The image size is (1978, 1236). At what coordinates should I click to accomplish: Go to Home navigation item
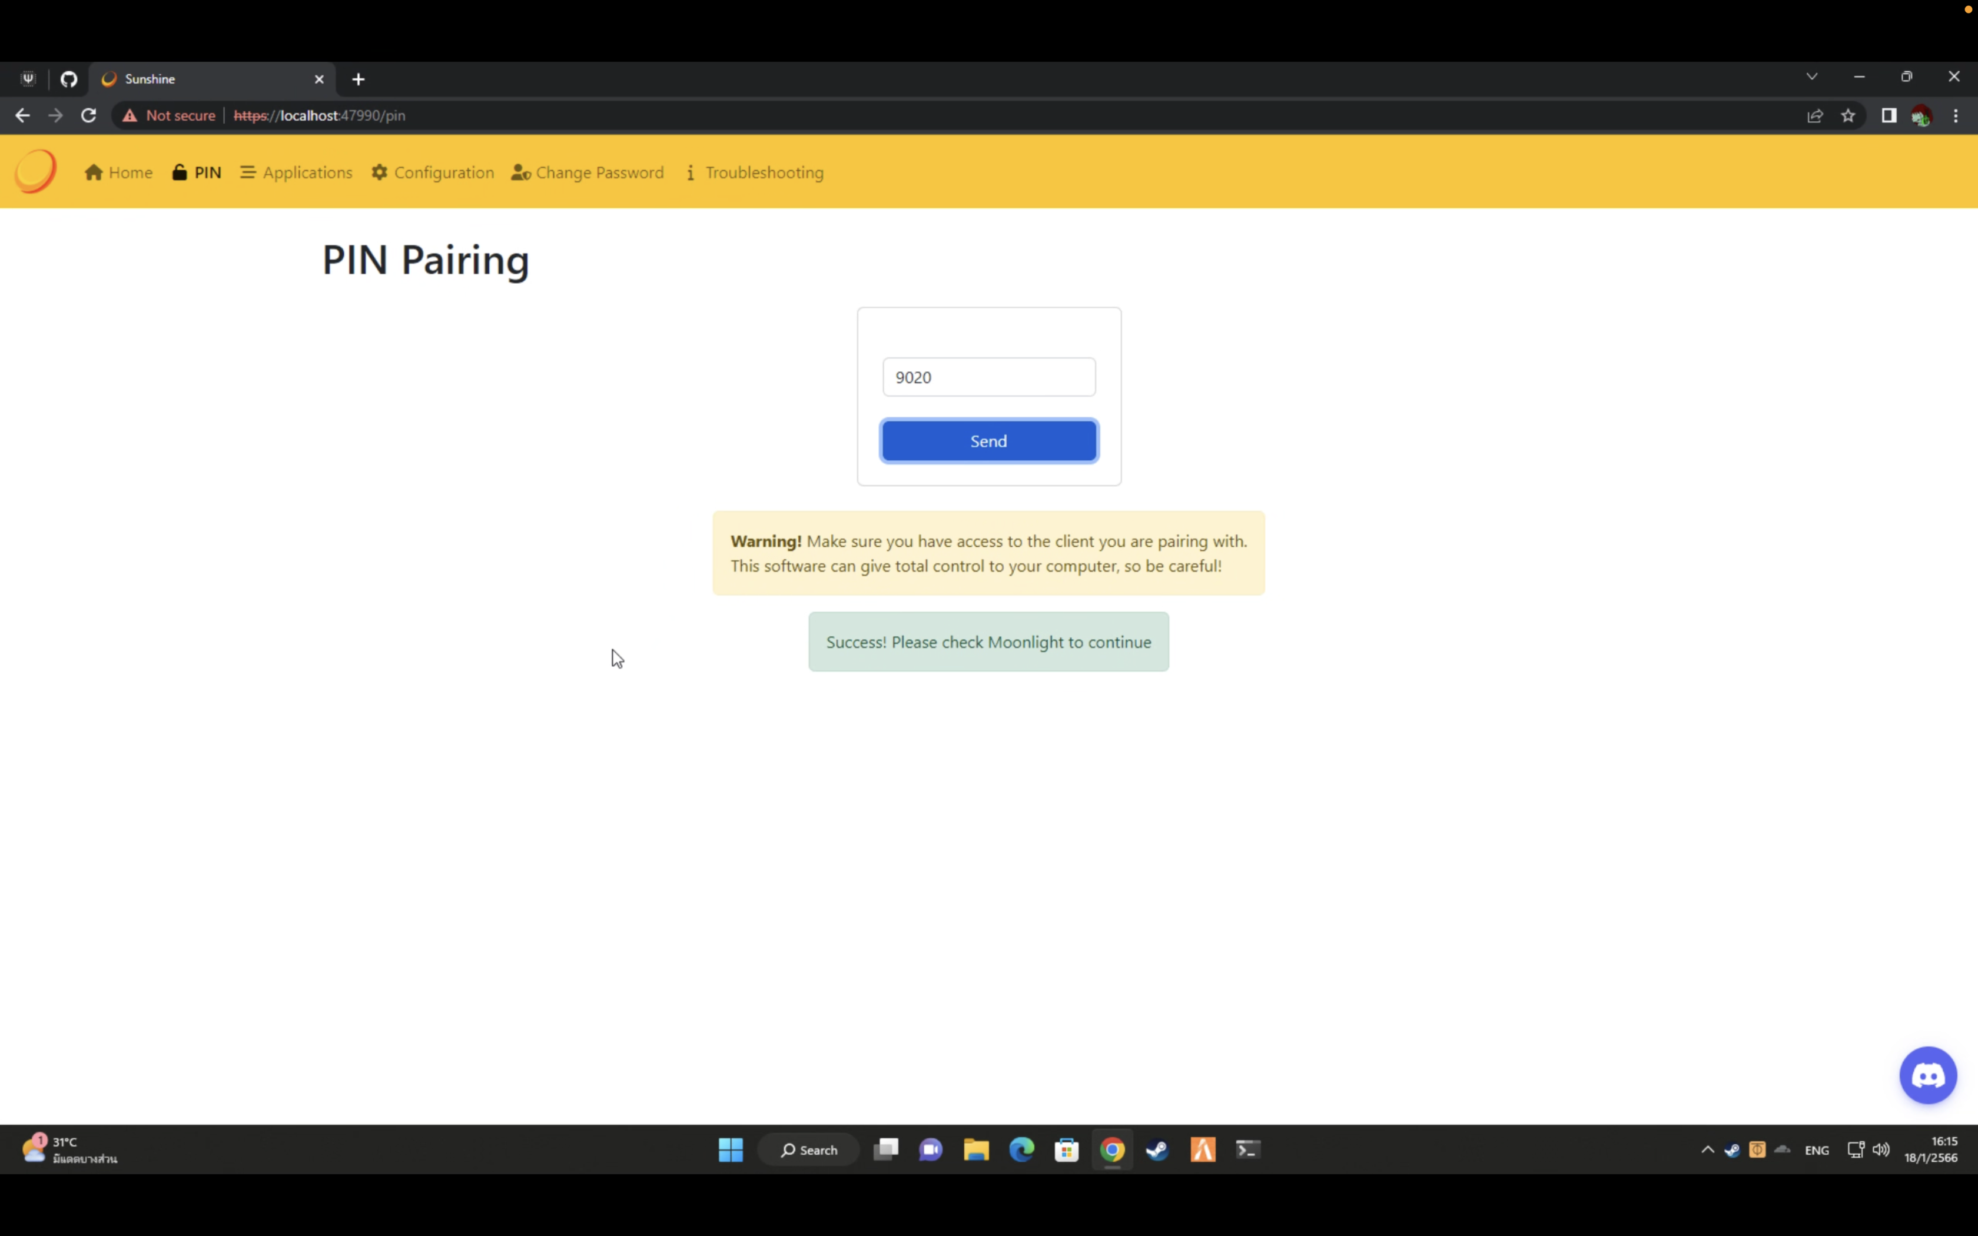tap(120, 172)
